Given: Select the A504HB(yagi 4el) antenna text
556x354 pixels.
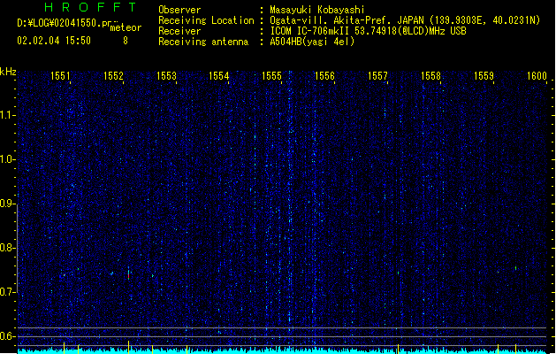Looking at the screenshot, I should (x=312, y=42).
